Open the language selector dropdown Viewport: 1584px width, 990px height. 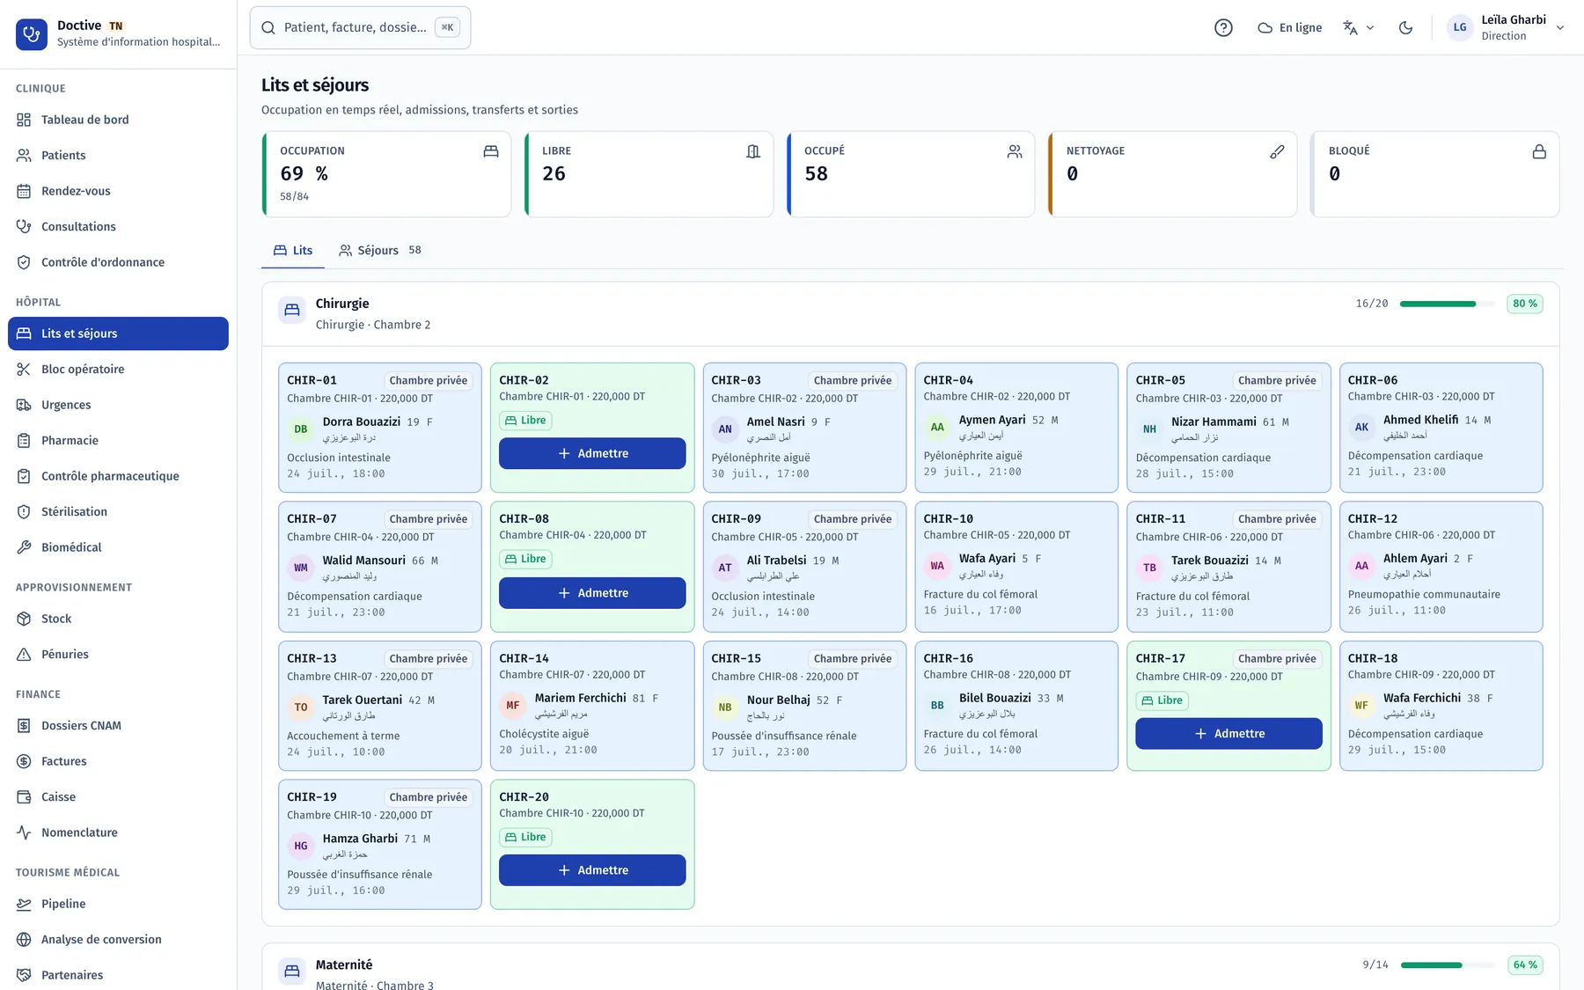1358,27
